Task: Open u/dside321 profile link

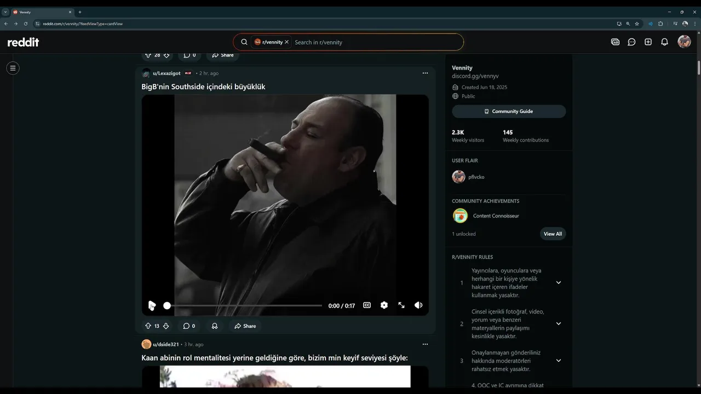Action: point(166,344)
